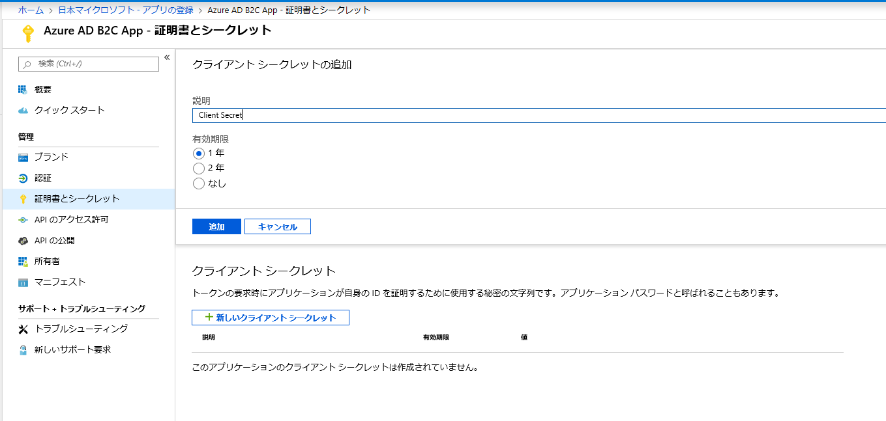
Task: Open the 証明書とシークレット menu item
Action: (x=89, y=198)
